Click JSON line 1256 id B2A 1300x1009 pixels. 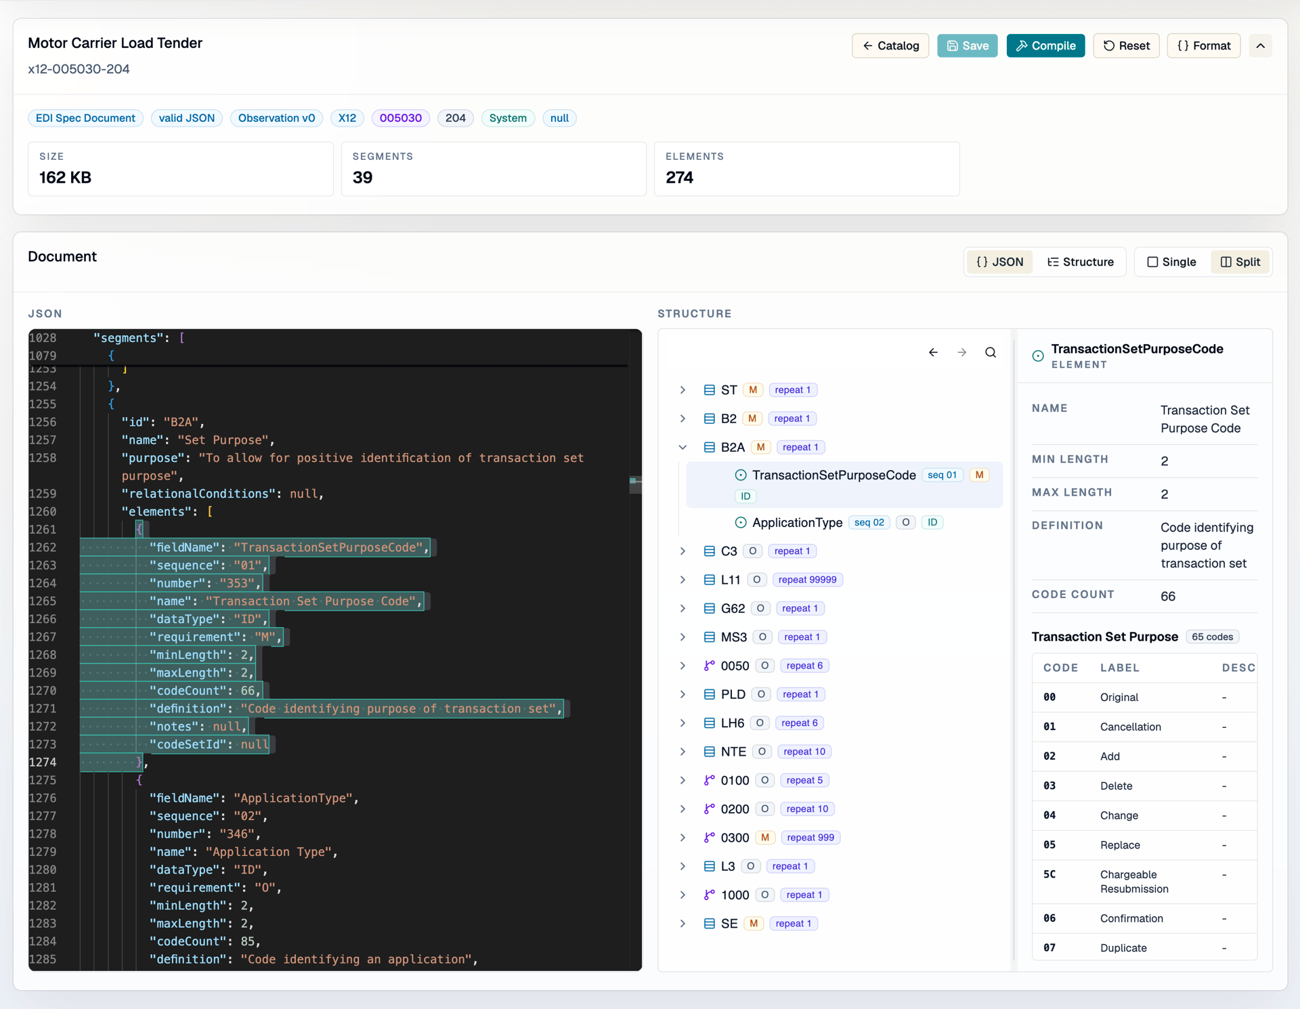[x=163, y=422]
